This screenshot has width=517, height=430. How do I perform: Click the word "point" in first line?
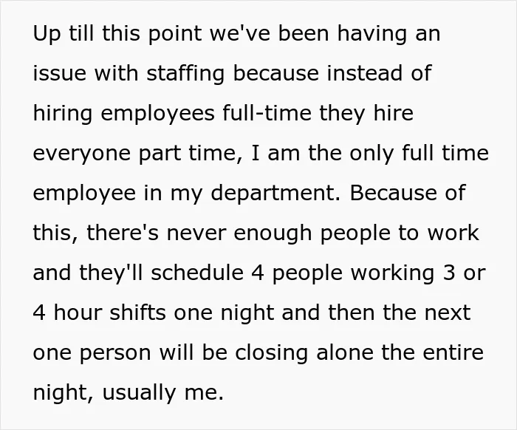pos(175,35)
